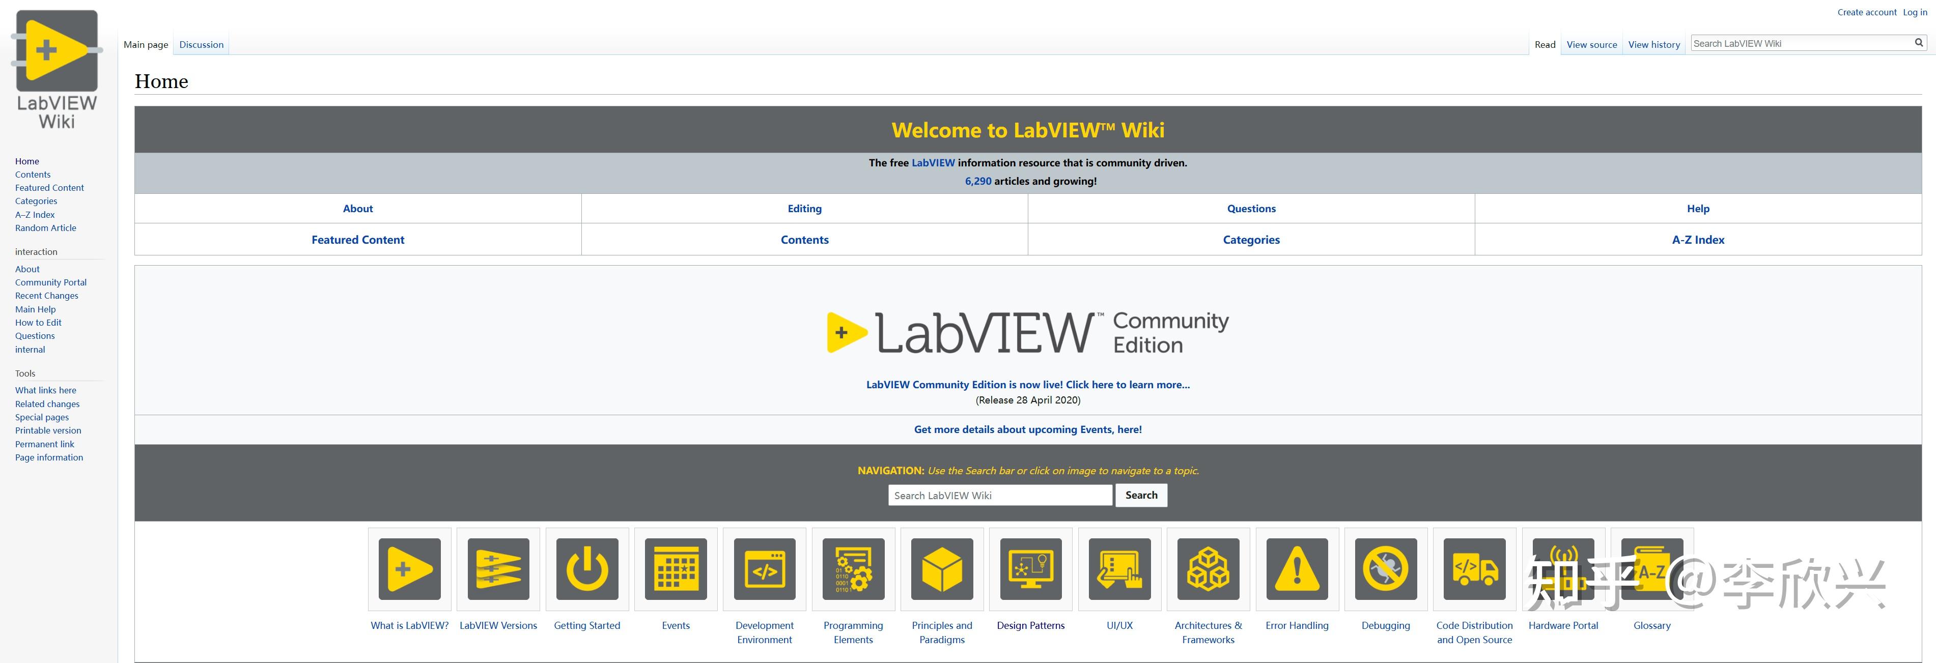Open Recent Changes in the sidebar
Viewport: 1936px width, 663px height.
[x=46, y=295]
